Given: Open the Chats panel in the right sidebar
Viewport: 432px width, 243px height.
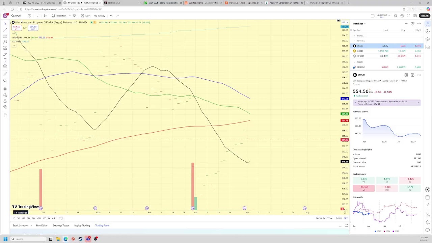Looking at the screenshot, I should (x=428, y=47).
